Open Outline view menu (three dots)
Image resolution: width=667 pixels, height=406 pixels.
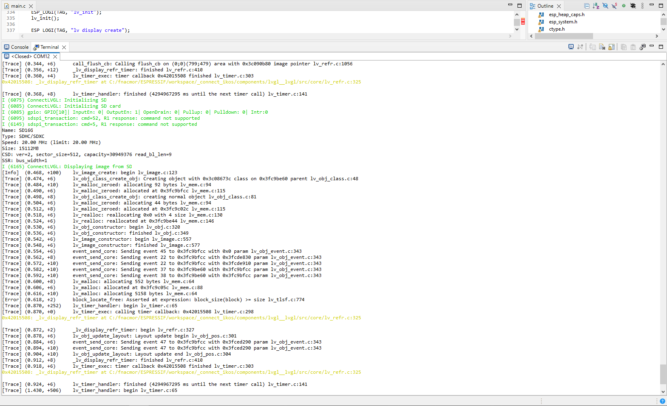(x=642, y=6)
